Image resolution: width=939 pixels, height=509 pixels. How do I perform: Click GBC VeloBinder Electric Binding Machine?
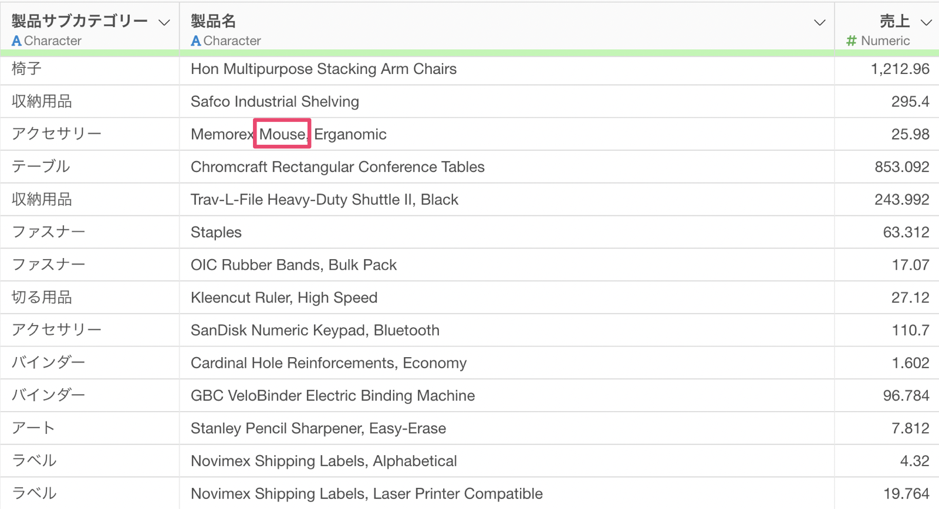pos(332,396)
